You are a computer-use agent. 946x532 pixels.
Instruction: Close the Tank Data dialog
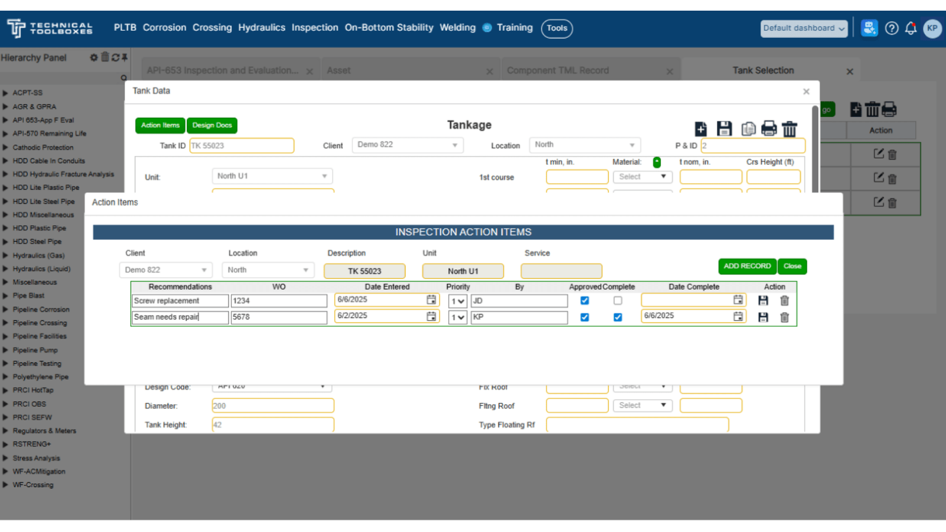[x=806, y=92]
